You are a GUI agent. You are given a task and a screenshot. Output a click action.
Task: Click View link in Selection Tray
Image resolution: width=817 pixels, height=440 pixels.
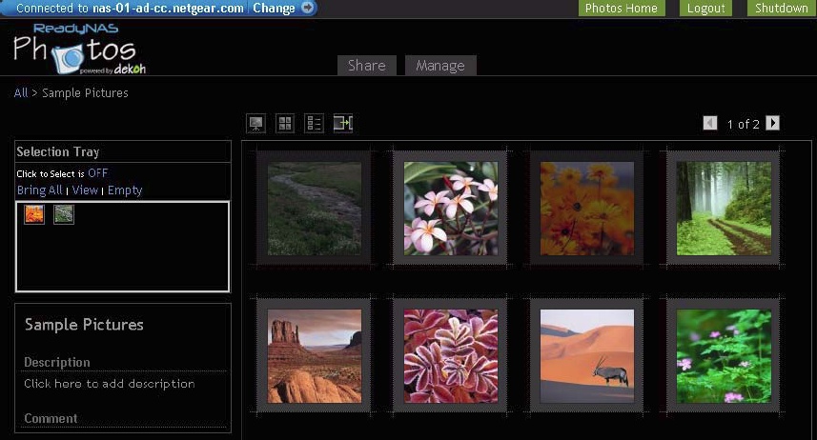pos(86,190)
